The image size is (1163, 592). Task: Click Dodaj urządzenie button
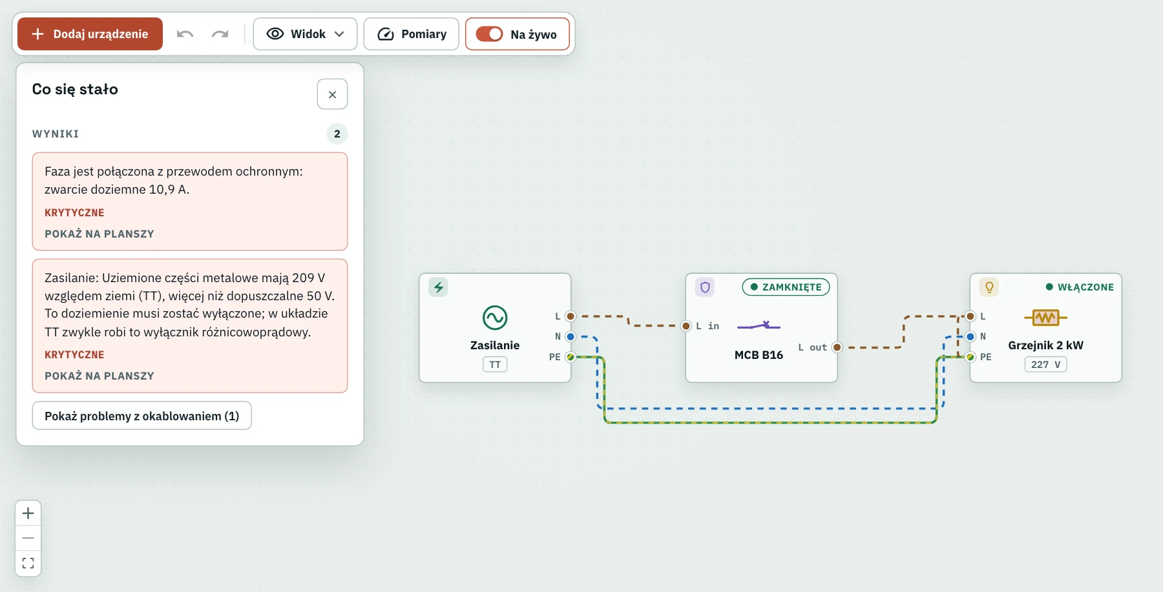pos(90,34)
